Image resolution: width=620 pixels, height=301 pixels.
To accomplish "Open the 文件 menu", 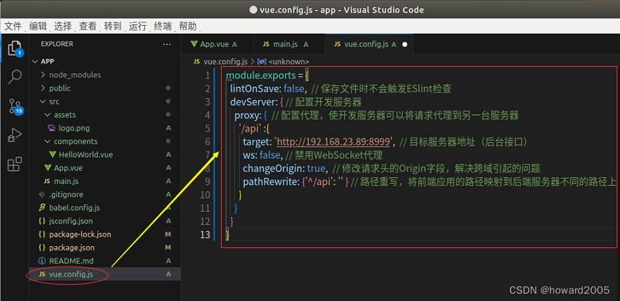I will pos(13,26).
